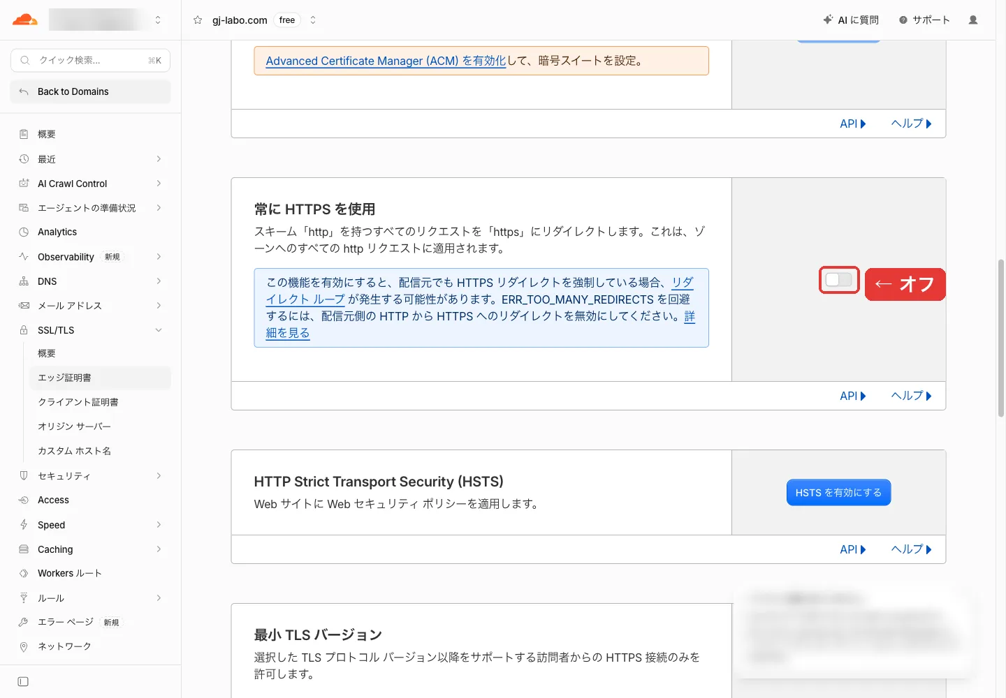The height and width of the screenshot is (698, 1006).
Task: Expand the Speed chevron
Action: coord(159,525)
